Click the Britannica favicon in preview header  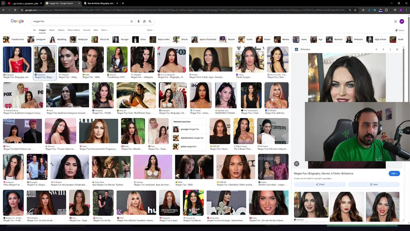[x=297, y=49]
